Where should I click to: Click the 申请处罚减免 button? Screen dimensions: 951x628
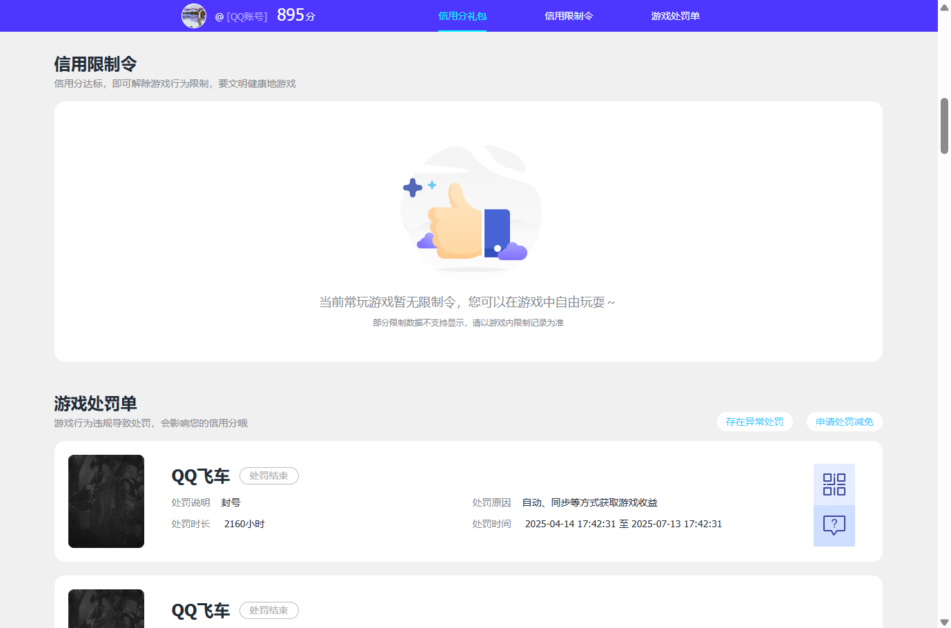[x=844, y=421]
